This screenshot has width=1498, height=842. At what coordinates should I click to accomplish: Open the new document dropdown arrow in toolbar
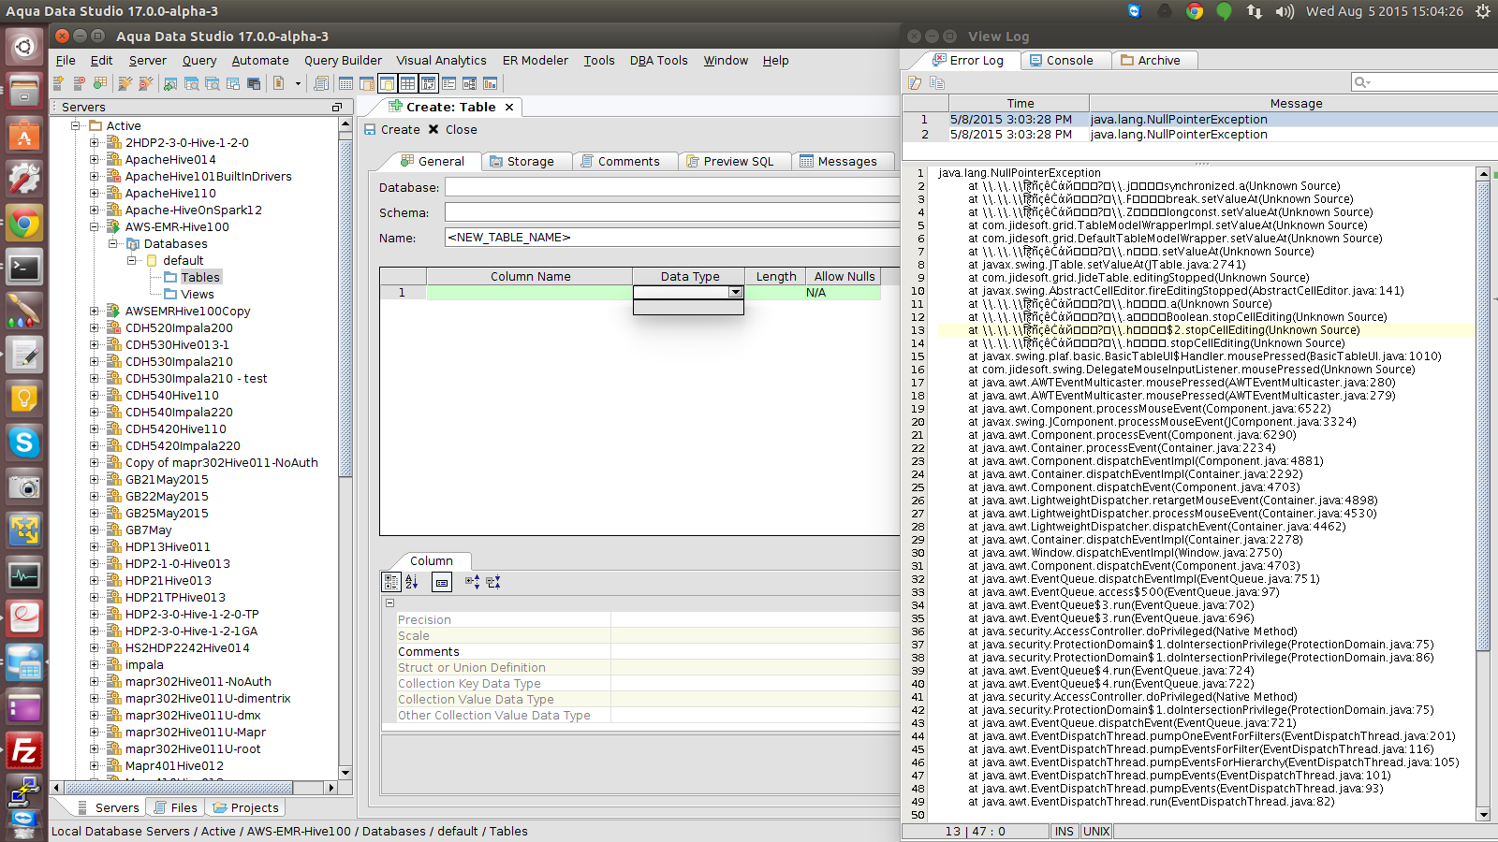298,83
